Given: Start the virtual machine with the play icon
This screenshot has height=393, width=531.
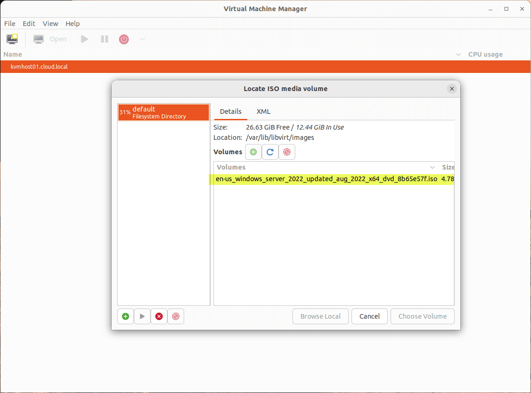Looking at the screenshot, I should tap(85, 39).
